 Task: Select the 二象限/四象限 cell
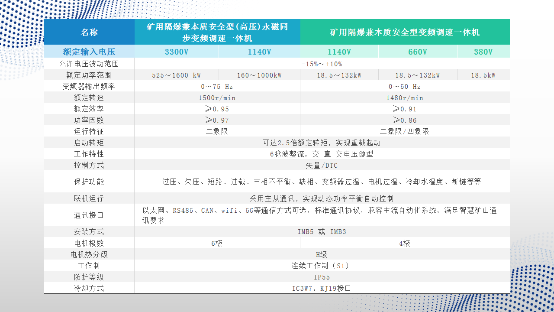405,131
